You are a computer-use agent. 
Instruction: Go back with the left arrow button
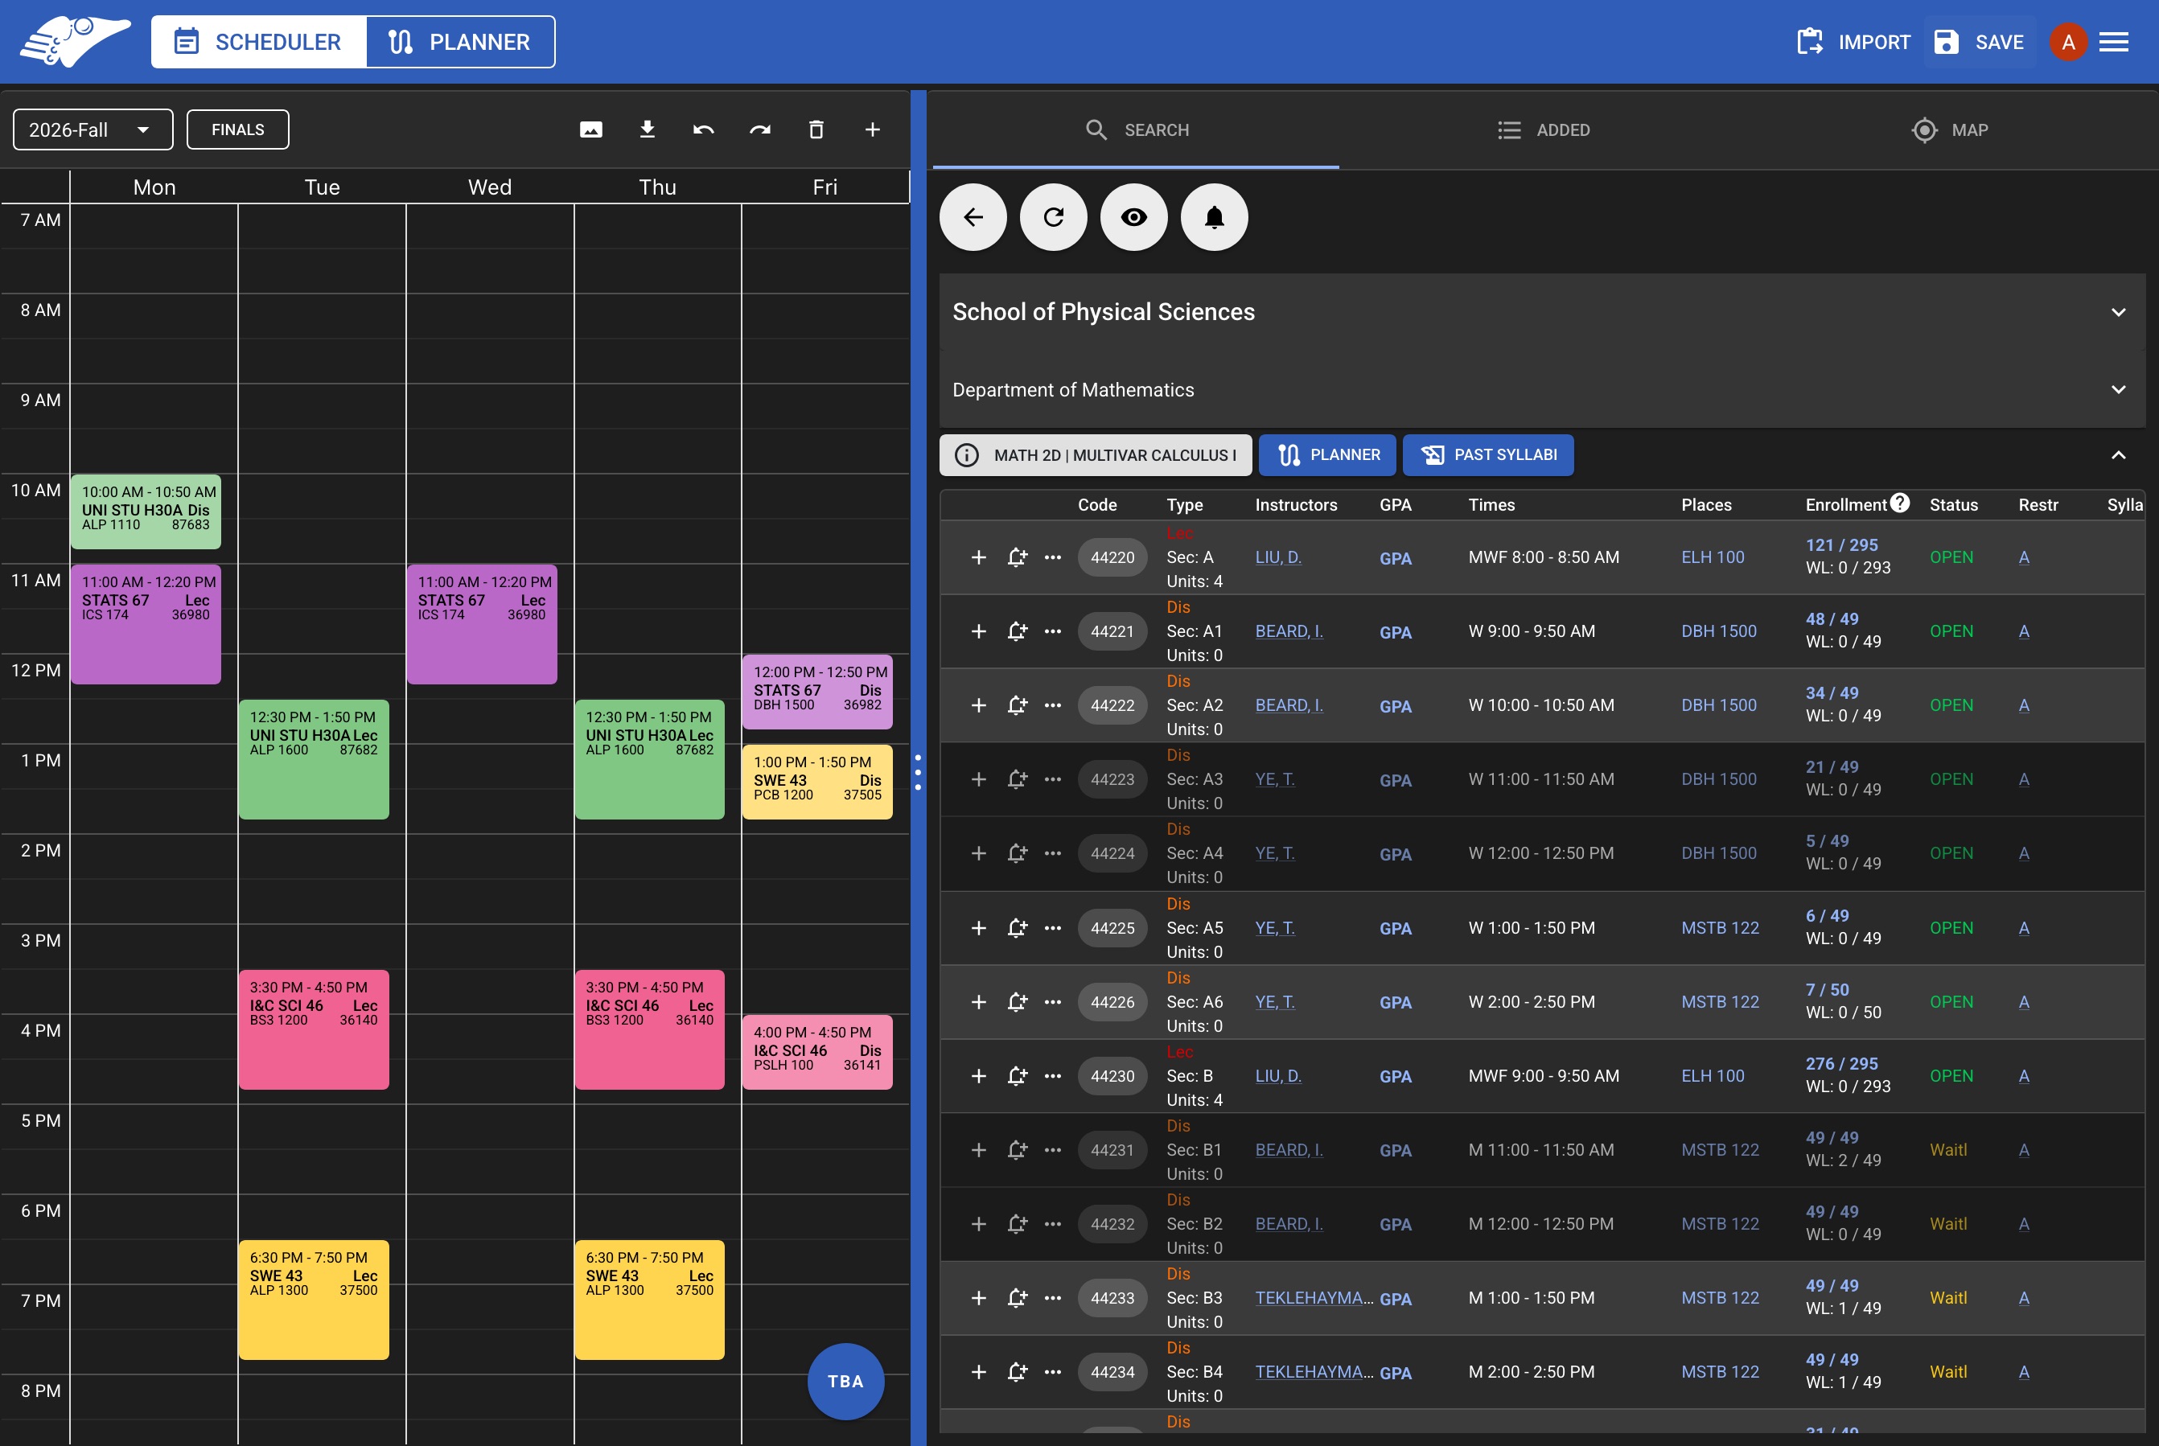[x=973, y=216]
